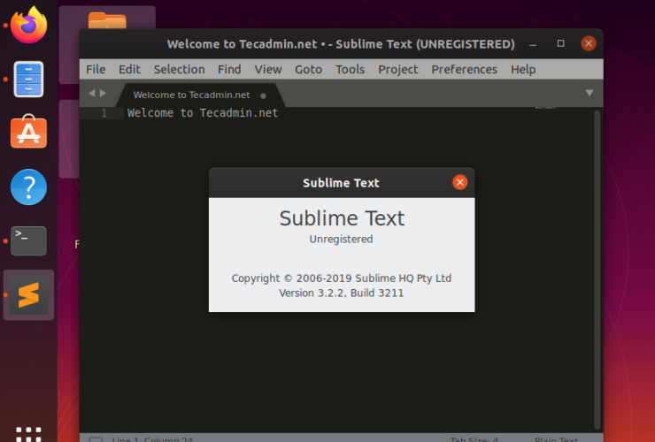Screen dimensions: 655x442
Task: Open Firefox from the Ubuntu dock
Action: (28, 26)
